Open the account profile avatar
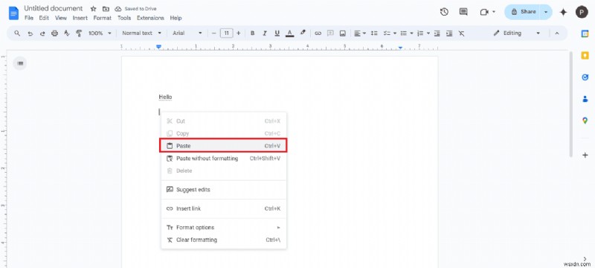The image size is (595, 268). [582, 12]
